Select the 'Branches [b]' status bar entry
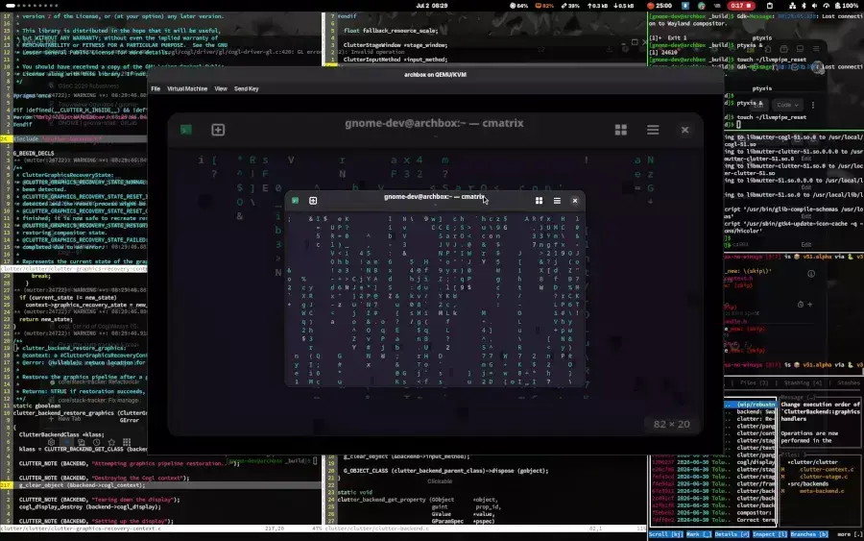 pyautogui.click(x=809, y=534)
